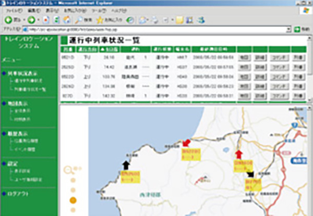Screen dimensions: 313x216
Task: Open the ツール(T) menu
Action: pos(95,10)
